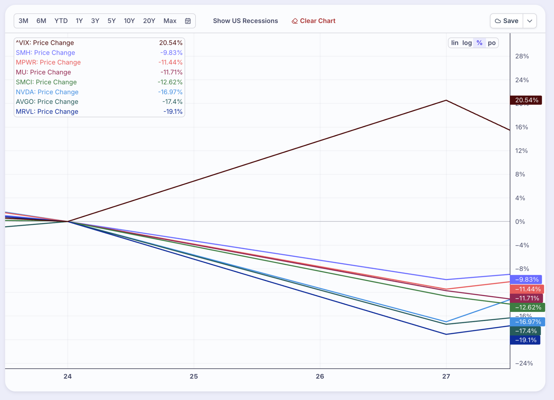Click the MRVL Price Change legend entry
Screen dimensions: 554x400
[x=47, y=112]
